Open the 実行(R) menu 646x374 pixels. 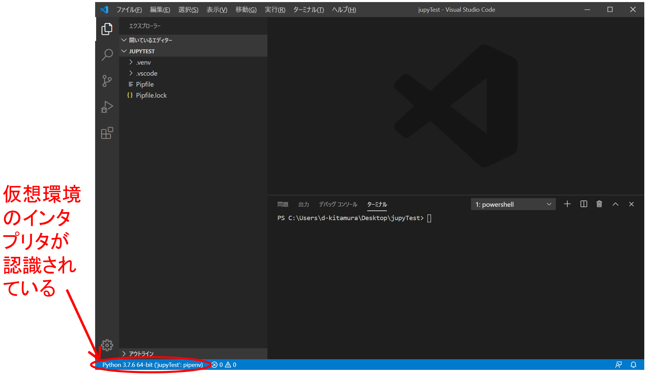click(275, 10)
